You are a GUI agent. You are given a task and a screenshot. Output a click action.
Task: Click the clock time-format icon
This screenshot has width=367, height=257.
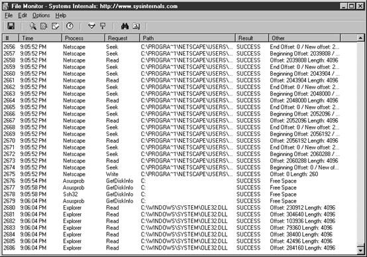point(70,26)
